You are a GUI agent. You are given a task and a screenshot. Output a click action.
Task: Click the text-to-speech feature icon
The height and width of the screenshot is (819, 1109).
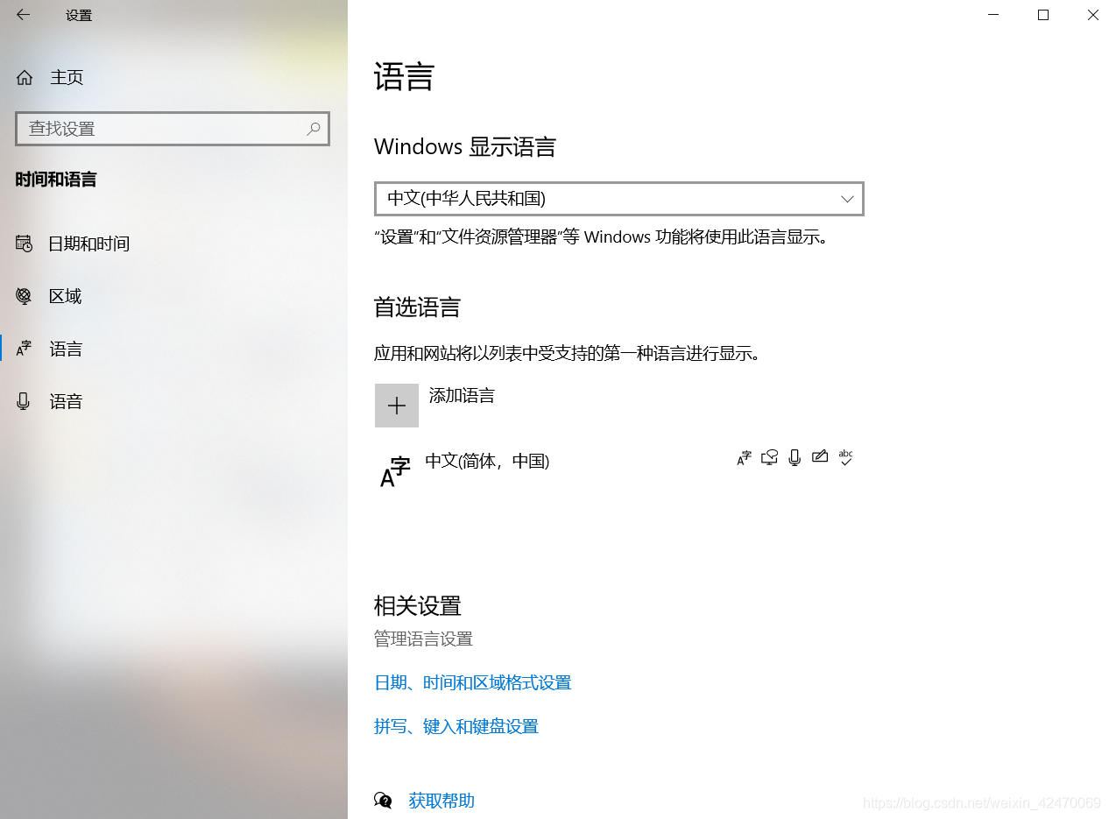769,457
